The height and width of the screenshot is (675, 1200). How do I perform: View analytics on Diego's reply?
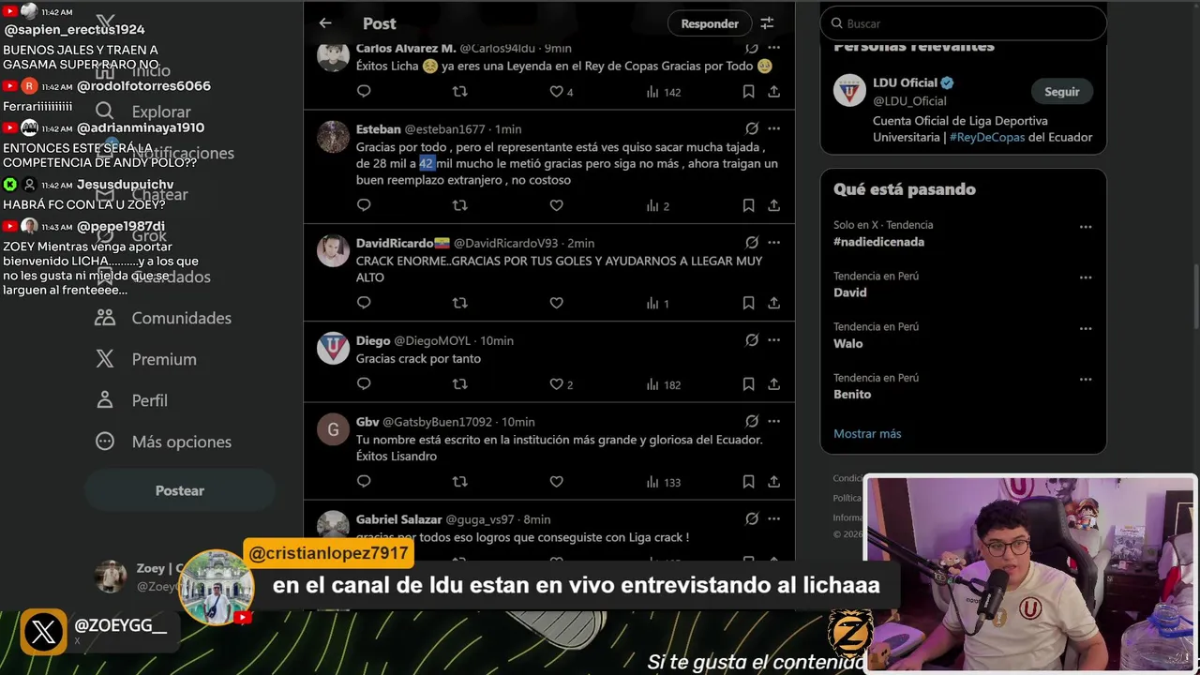664,385
